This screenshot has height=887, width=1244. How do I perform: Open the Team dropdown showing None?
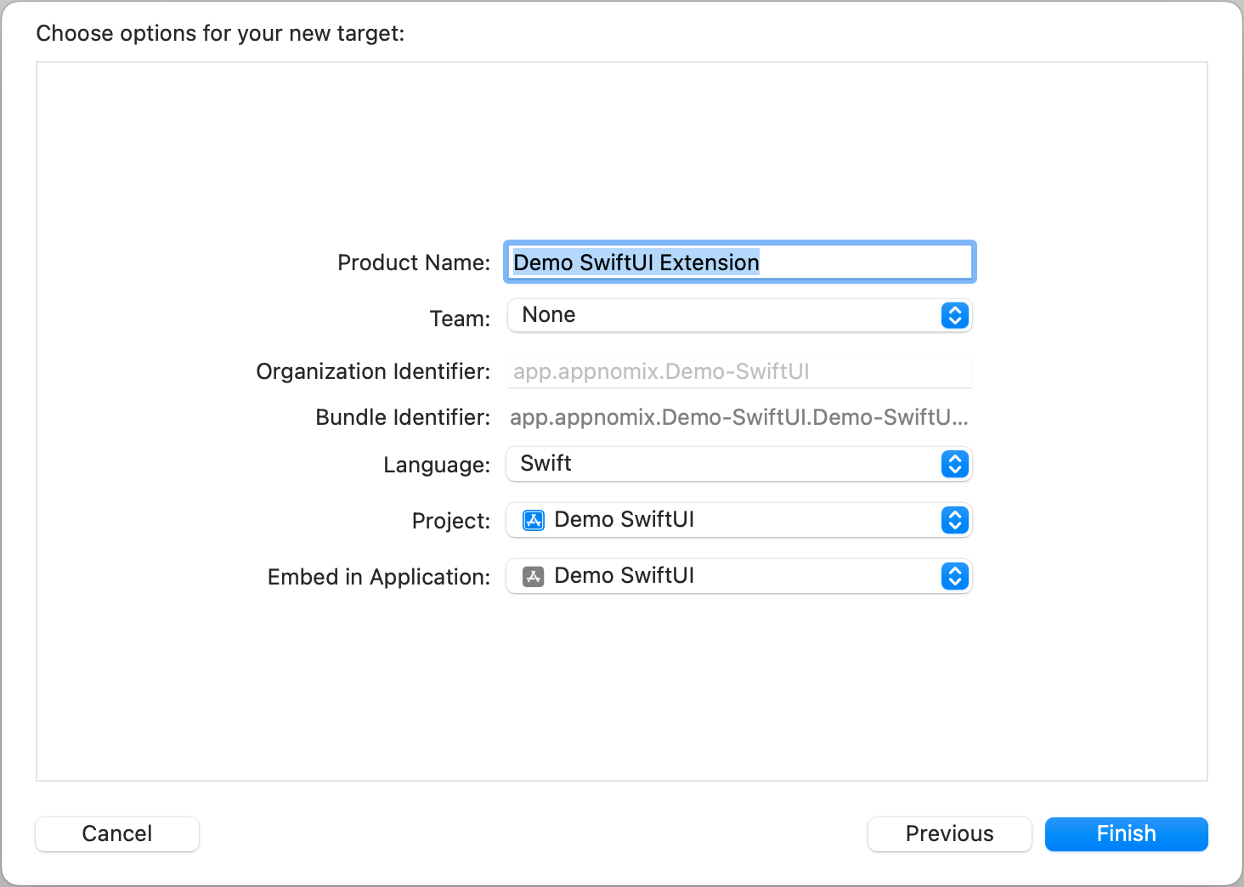point(722,315)
